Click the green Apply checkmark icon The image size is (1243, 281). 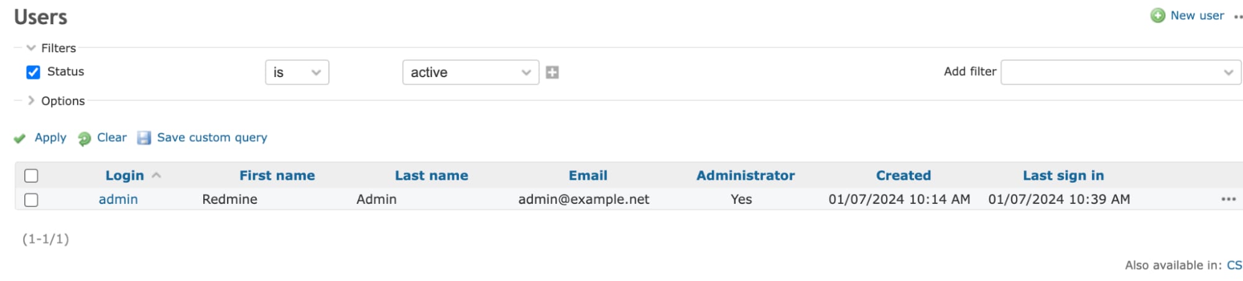[20, 139]
